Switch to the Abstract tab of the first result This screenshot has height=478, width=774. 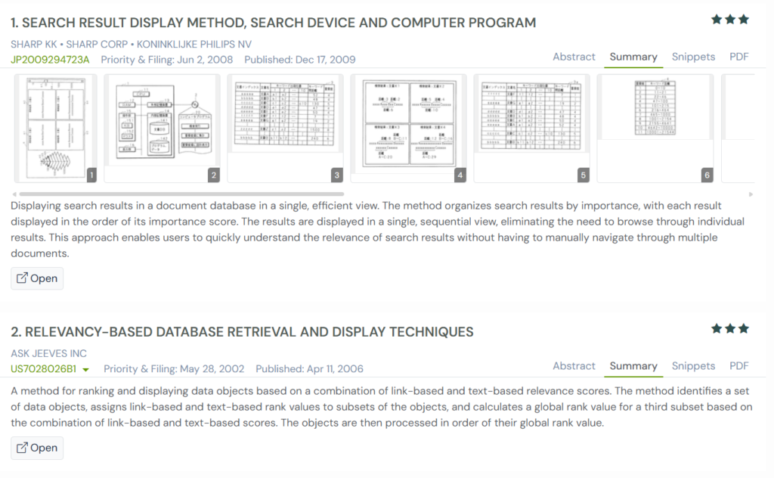tap(574, 57)
